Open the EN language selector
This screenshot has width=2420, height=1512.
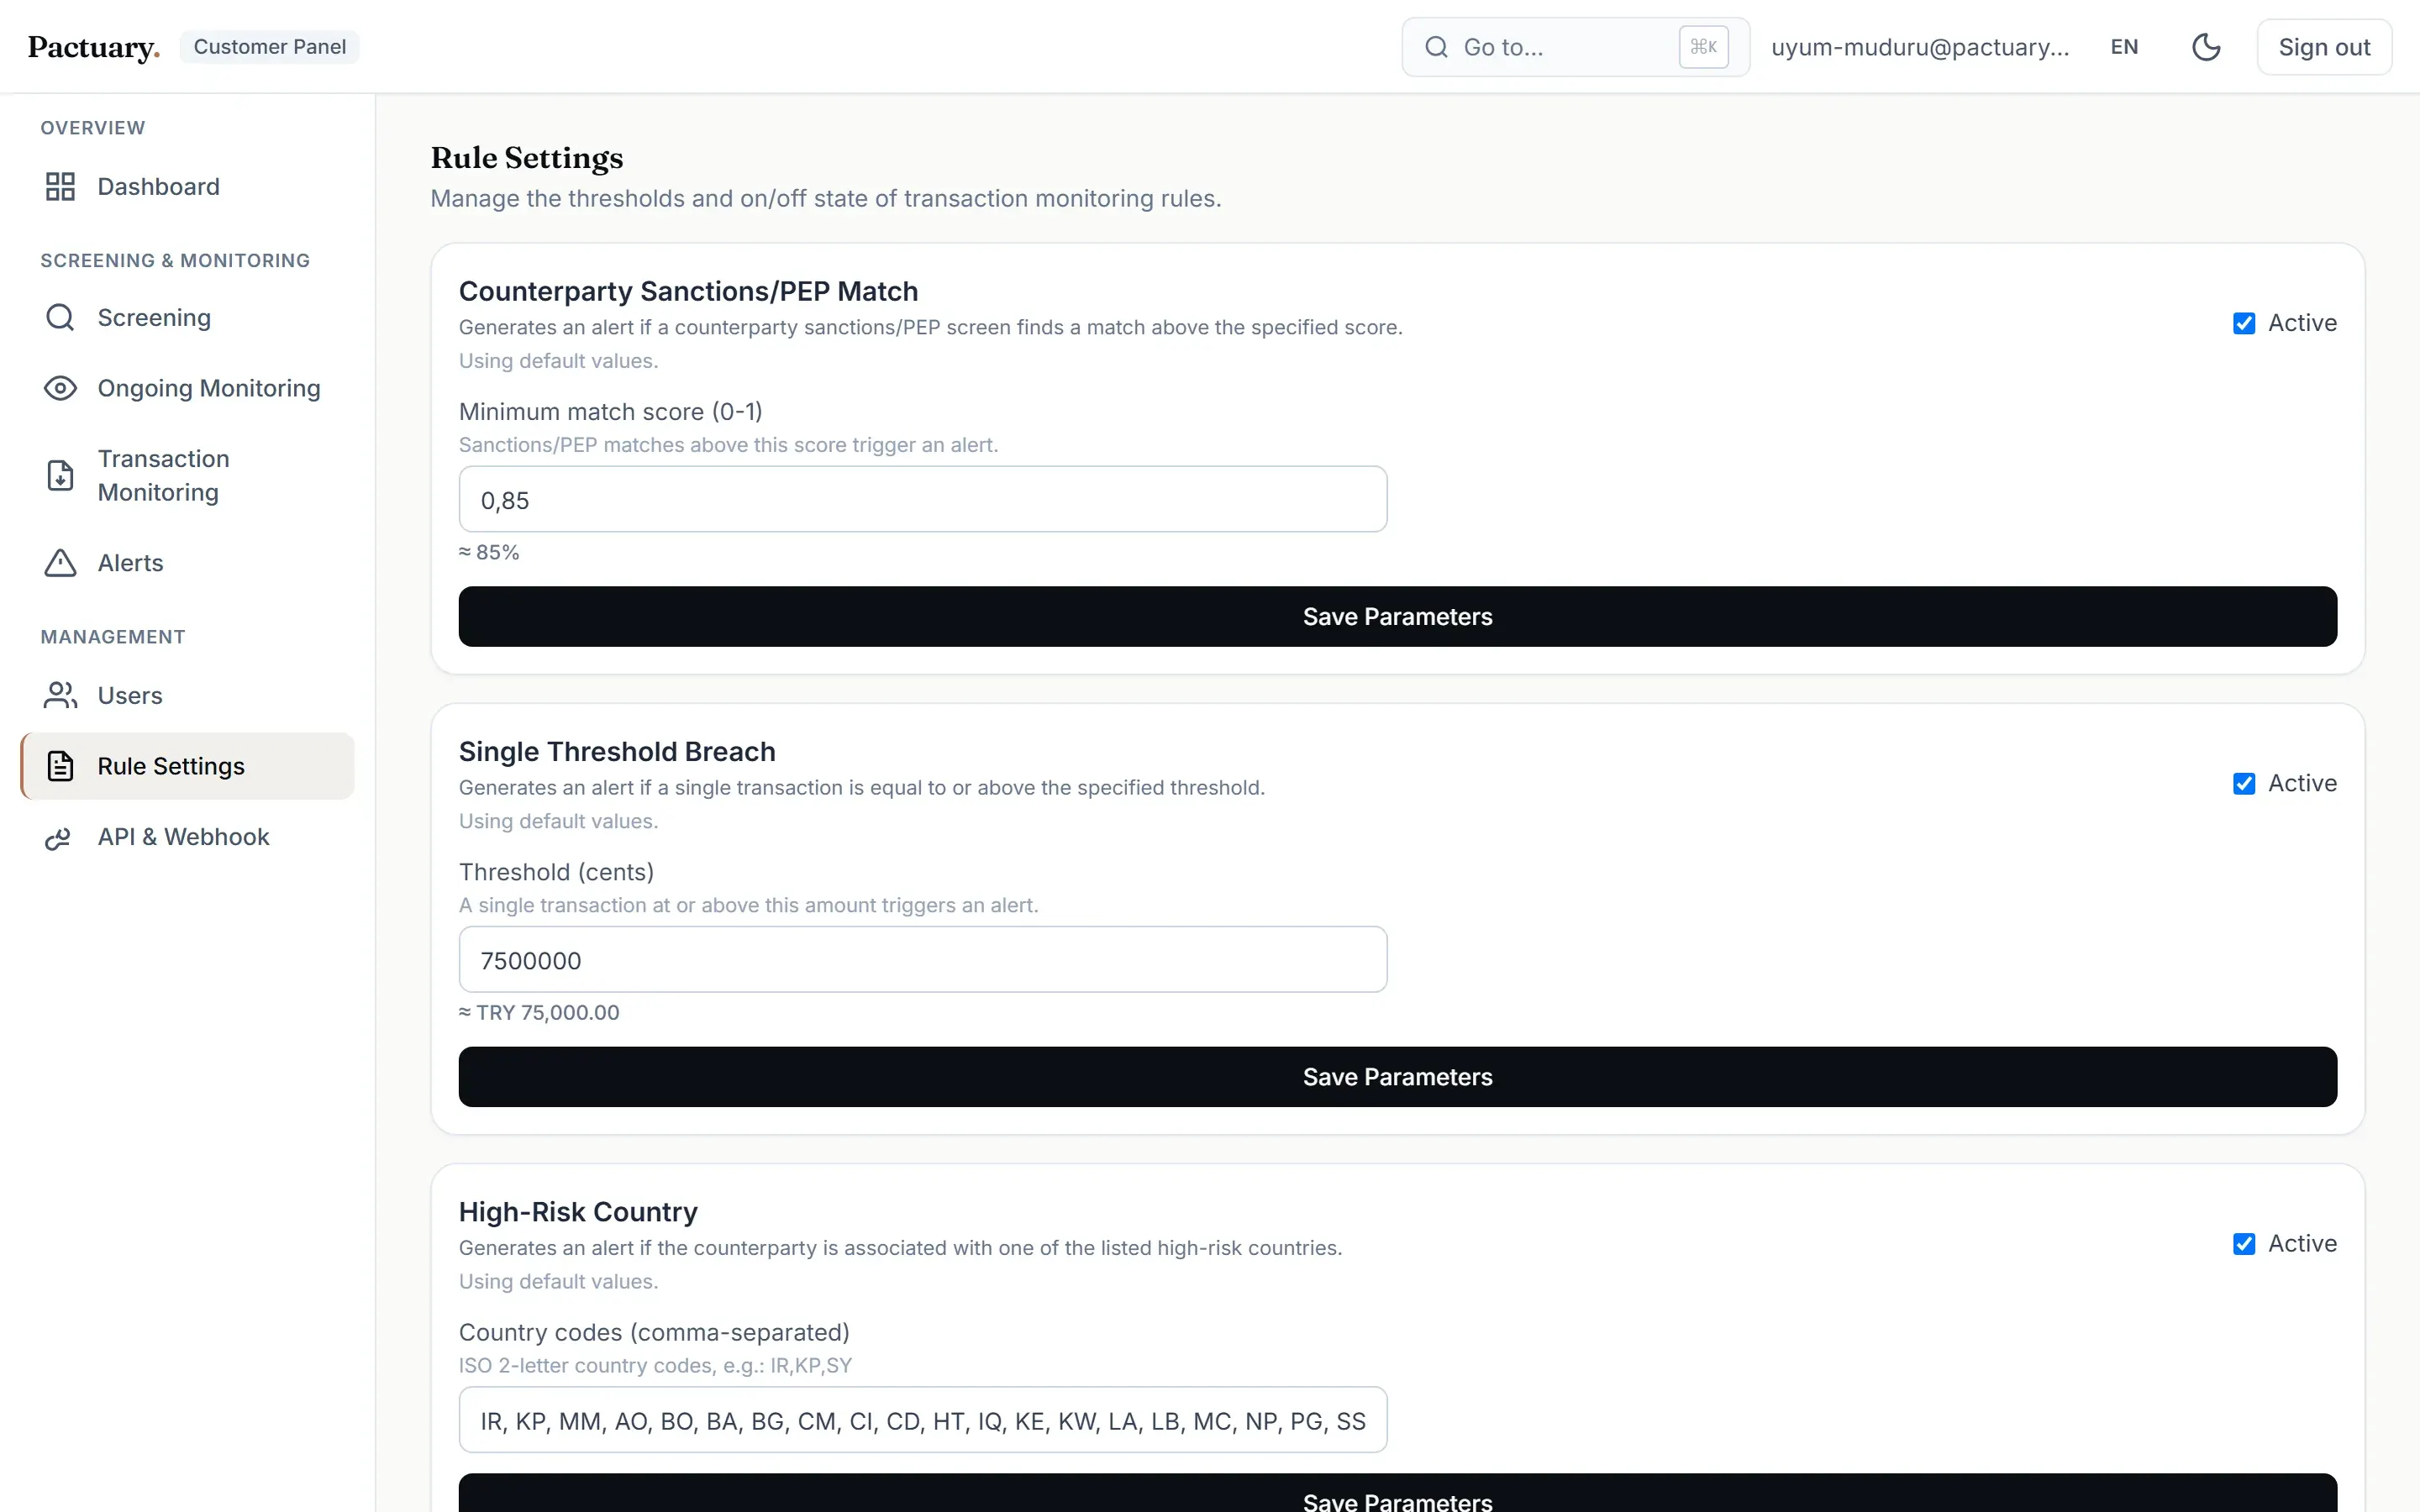coord(2124,47)
